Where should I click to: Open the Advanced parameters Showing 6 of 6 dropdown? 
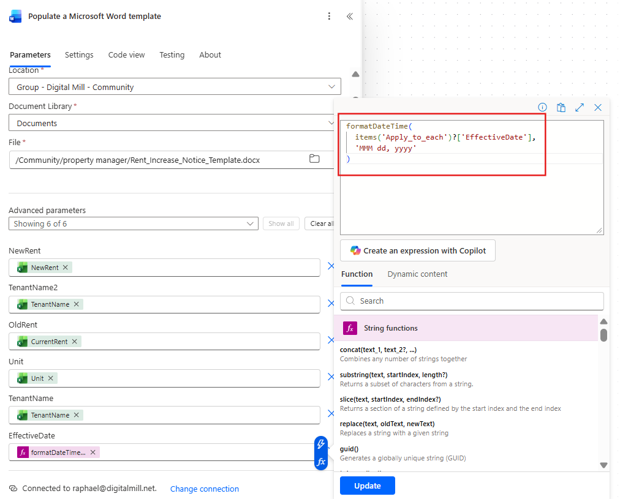tap(134, 223)
